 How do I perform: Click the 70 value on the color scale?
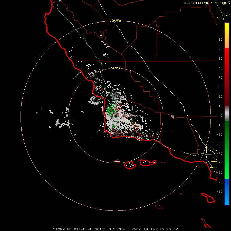click(x=220, y=49)
